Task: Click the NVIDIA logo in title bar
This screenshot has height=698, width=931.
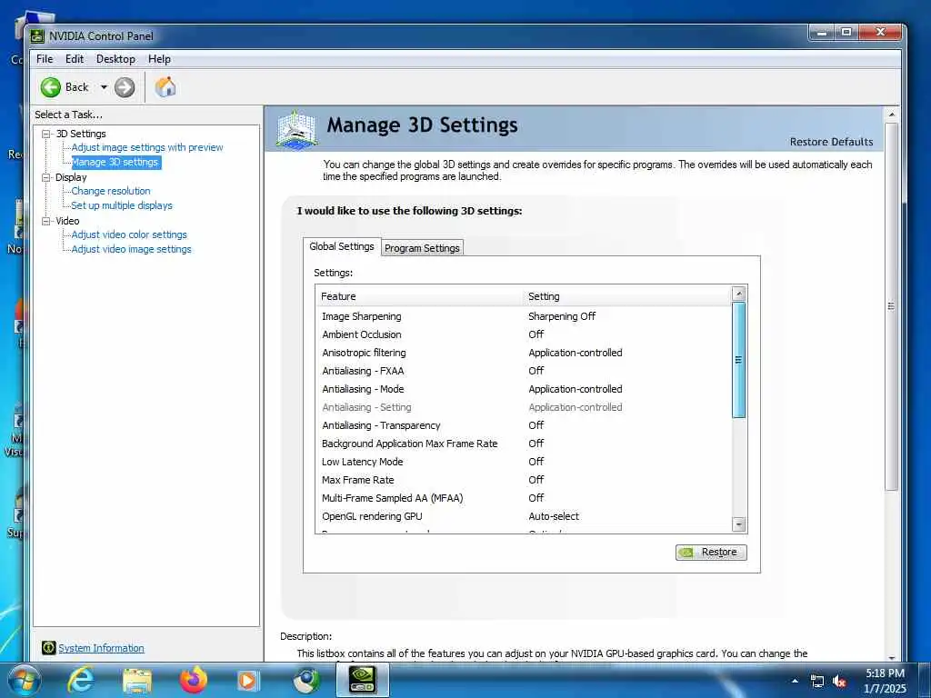Action: click(x=36, y=36)
